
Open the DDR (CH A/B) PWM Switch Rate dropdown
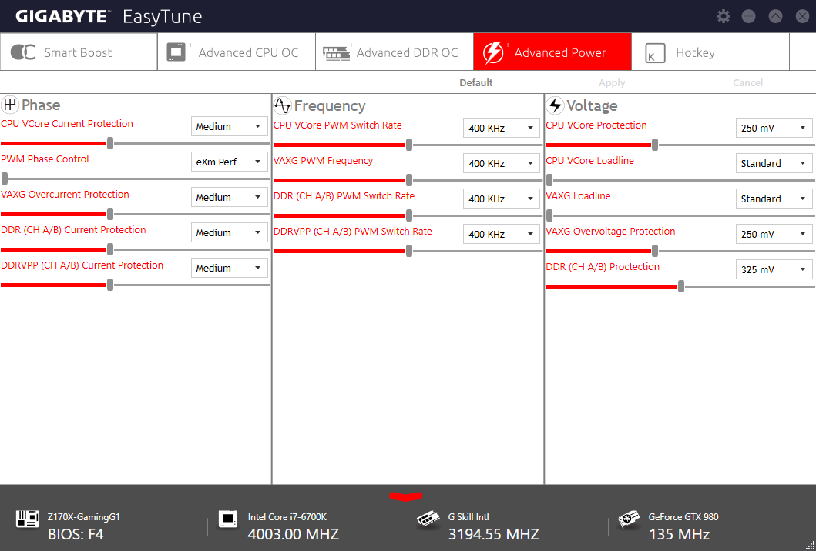pos(501,199)
